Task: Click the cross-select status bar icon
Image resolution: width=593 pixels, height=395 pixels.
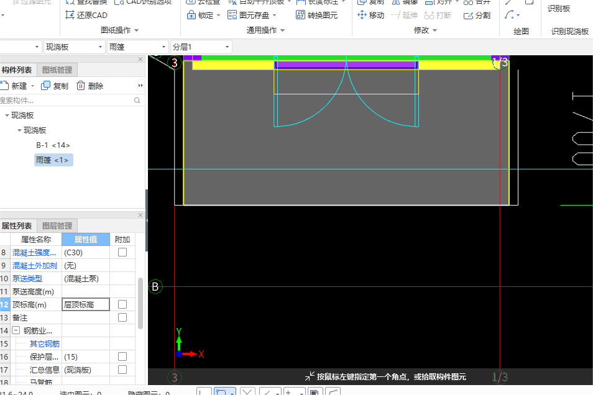Action: [247, 393]
